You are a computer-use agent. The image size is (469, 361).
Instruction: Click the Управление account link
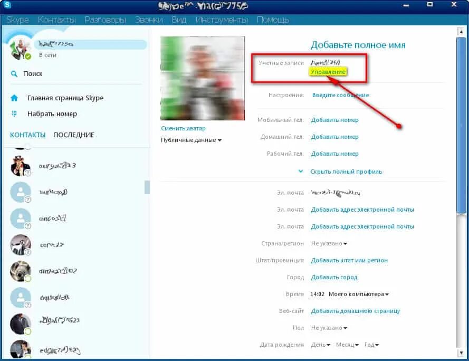pos(328,72)
